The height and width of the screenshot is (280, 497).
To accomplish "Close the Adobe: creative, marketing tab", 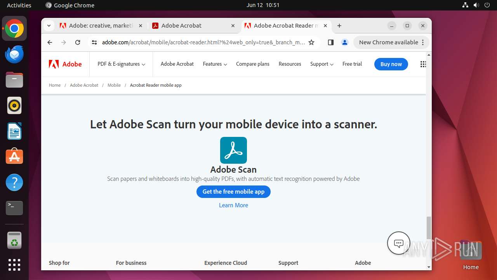I will (x=141, y=26).
